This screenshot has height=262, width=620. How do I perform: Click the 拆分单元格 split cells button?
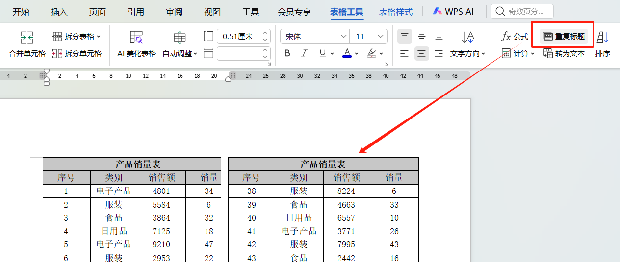tap(77, 54)
